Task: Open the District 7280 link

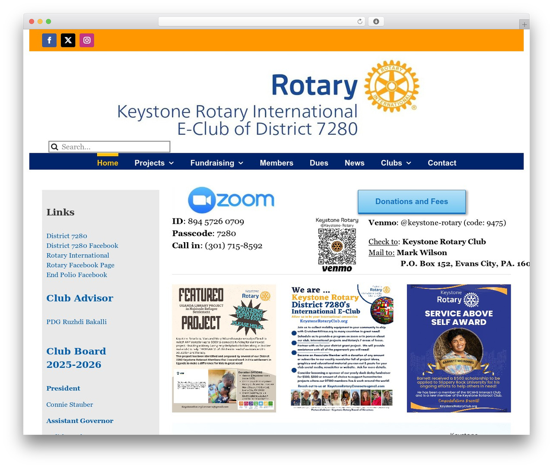Action: [67, 236]
